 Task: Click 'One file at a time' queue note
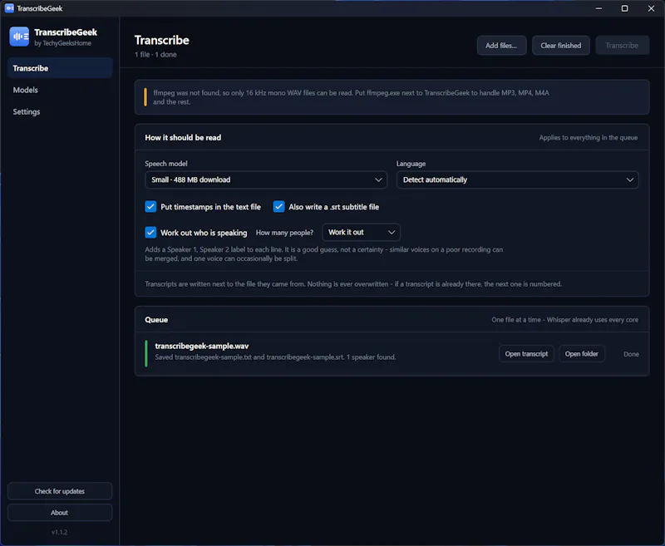point(565,320)
